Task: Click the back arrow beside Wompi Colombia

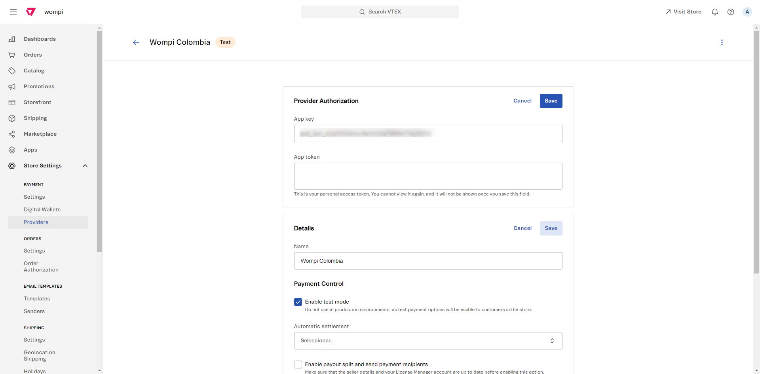Action: 136,42
